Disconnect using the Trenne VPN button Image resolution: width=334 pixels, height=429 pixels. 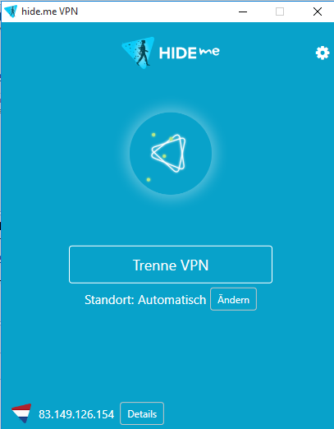coord(171,265)
